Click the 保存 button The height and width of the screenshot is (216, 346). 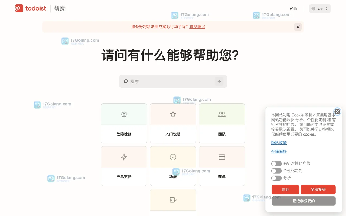point(285,190)
